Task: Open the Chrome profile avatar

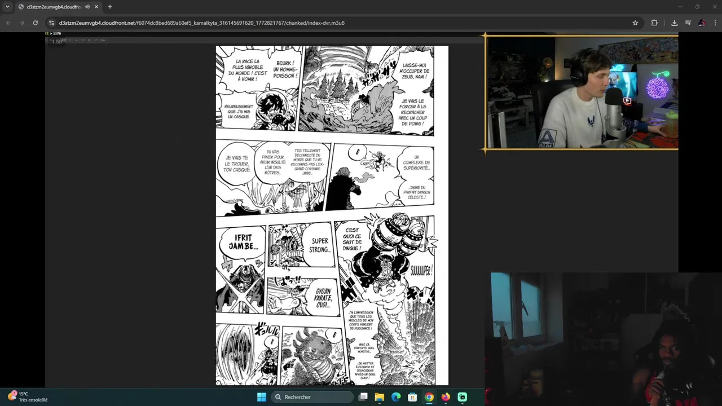Action: coord(702,23)
